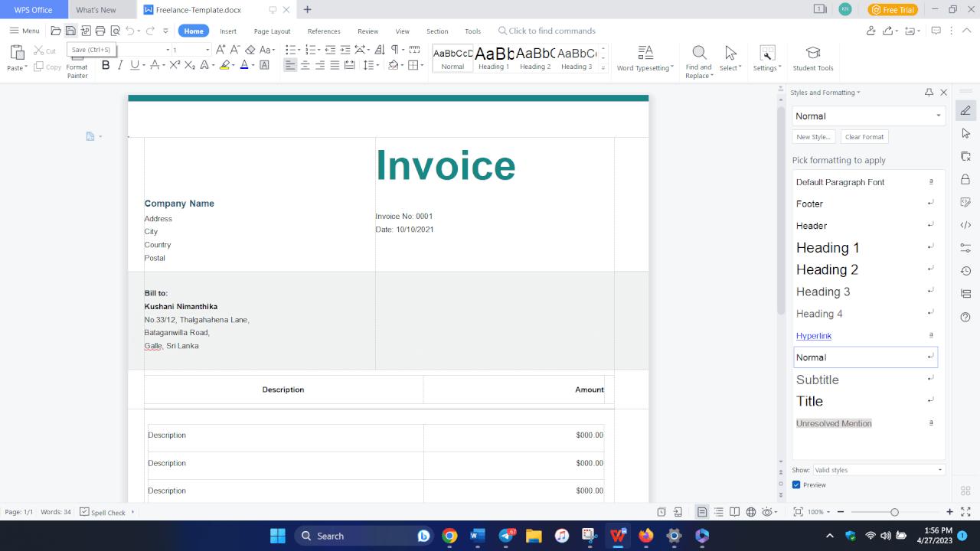Open the Print tool

(100, 31)
